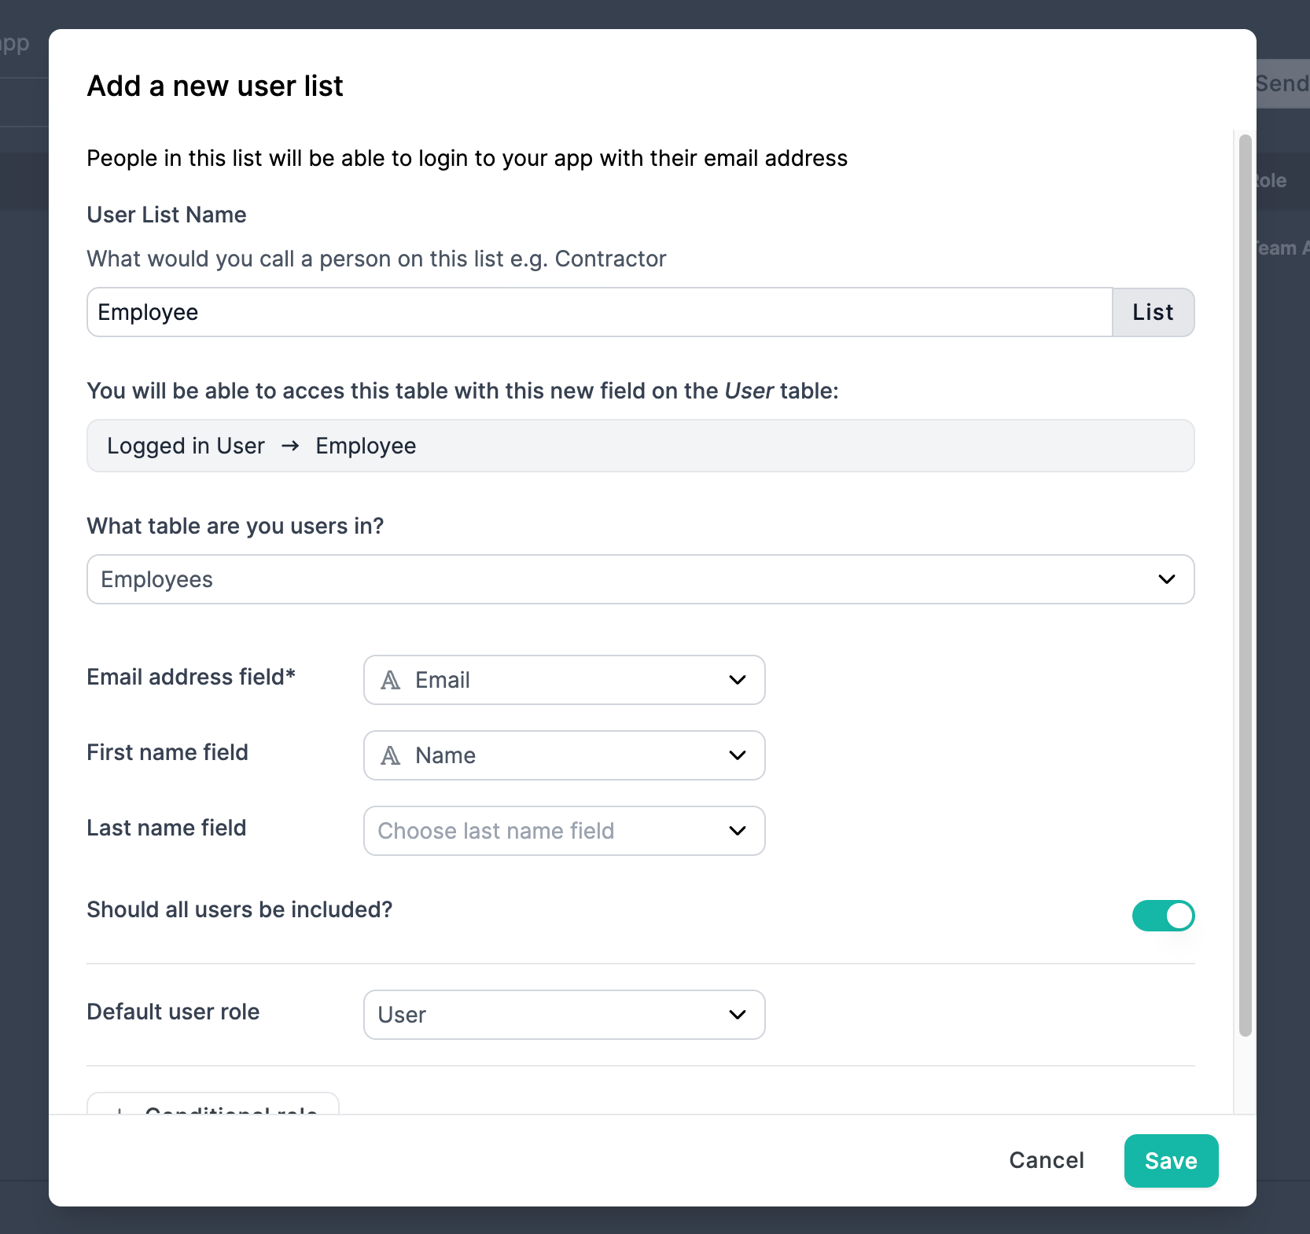Click the chevron arrow of Employees table dropdown

pos(1167,579)
